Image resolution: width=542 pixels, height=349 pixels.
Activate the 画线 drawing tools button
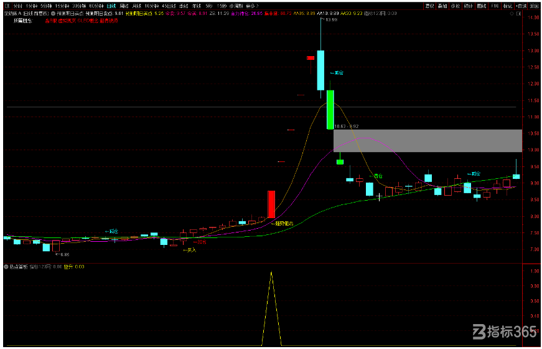point(482,6)
